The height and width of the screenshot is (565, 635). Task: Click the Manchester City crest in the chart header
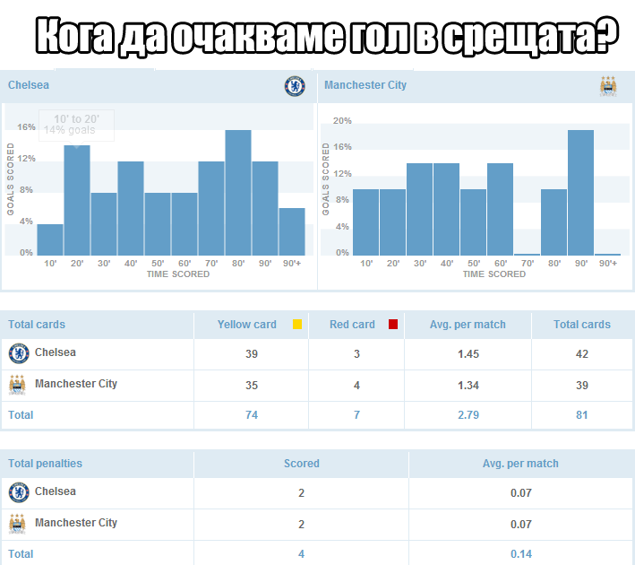[608, 86]
